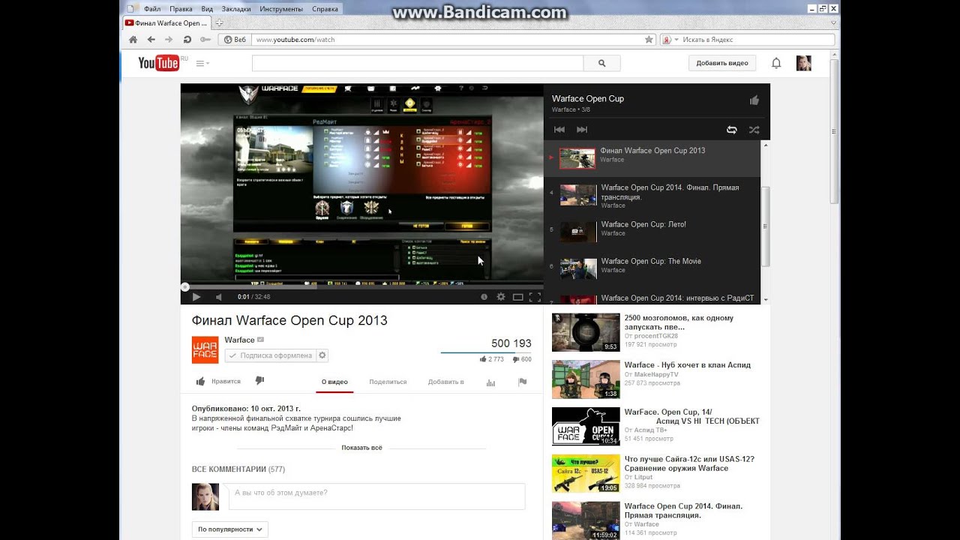The image size is (960, 540).
Task: Open the Справка menu
Action: point(325,9)
